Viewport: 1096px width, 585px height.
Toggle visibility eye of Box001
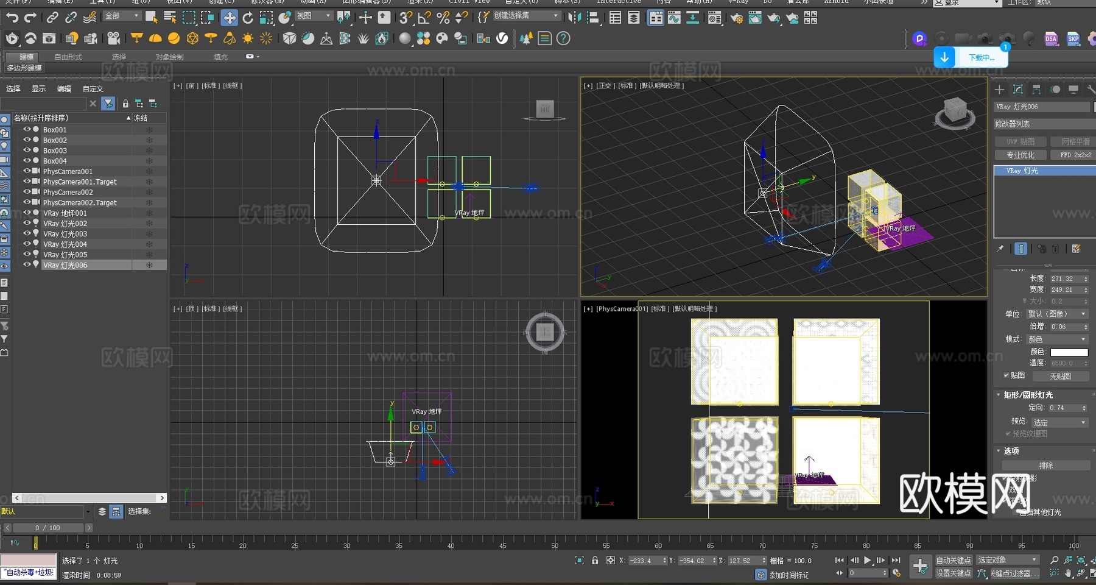pyautogui.click(x=27, y=129)
